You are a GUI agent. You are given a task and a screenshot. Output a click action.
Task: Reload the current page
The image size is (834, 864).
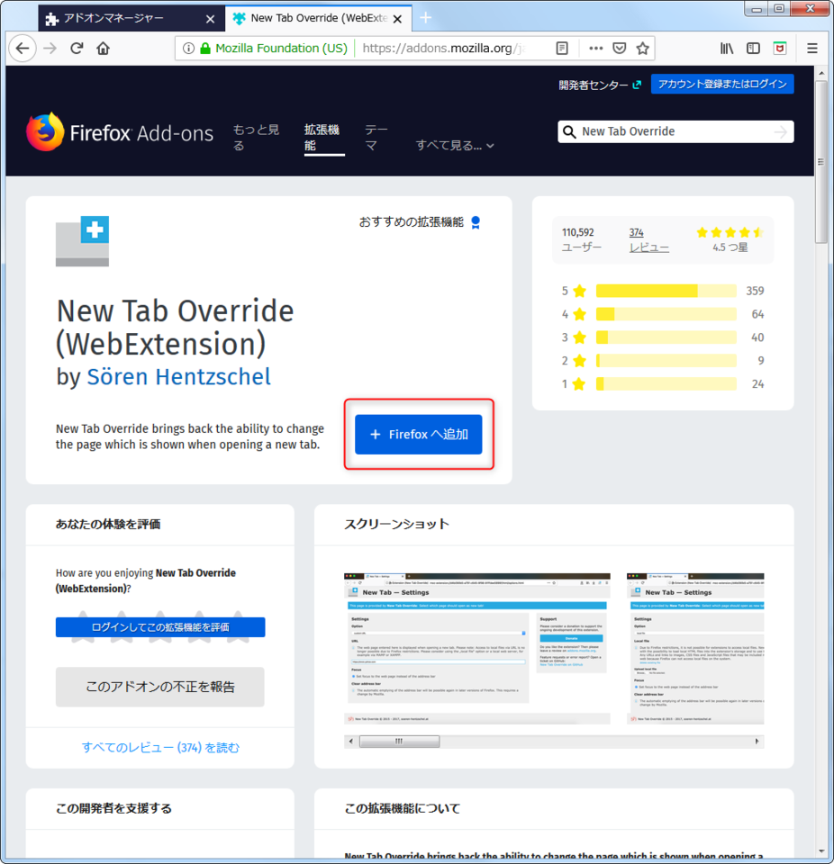click(x=77, y=49)
